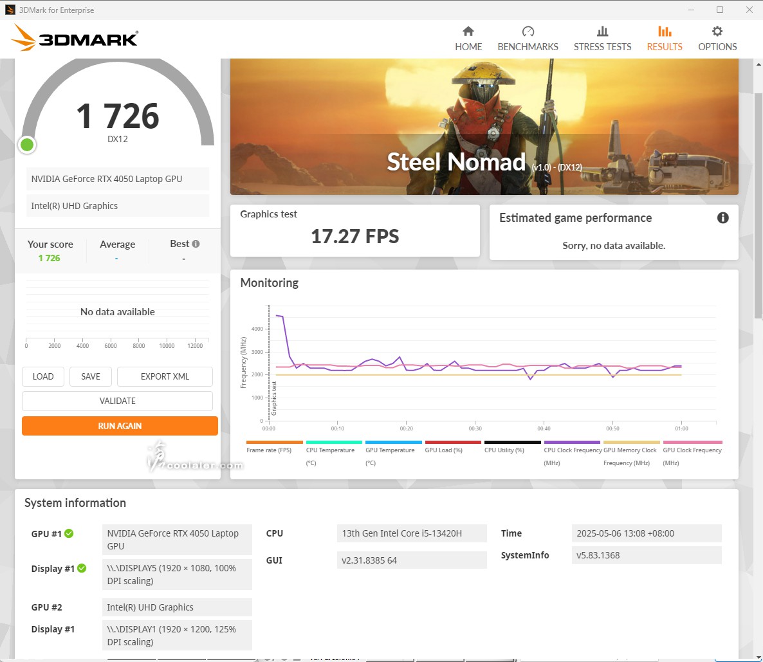Viewport: 763px width, 662px height.
Task: Click the orange results chart icon
Action: coord(665,32)
